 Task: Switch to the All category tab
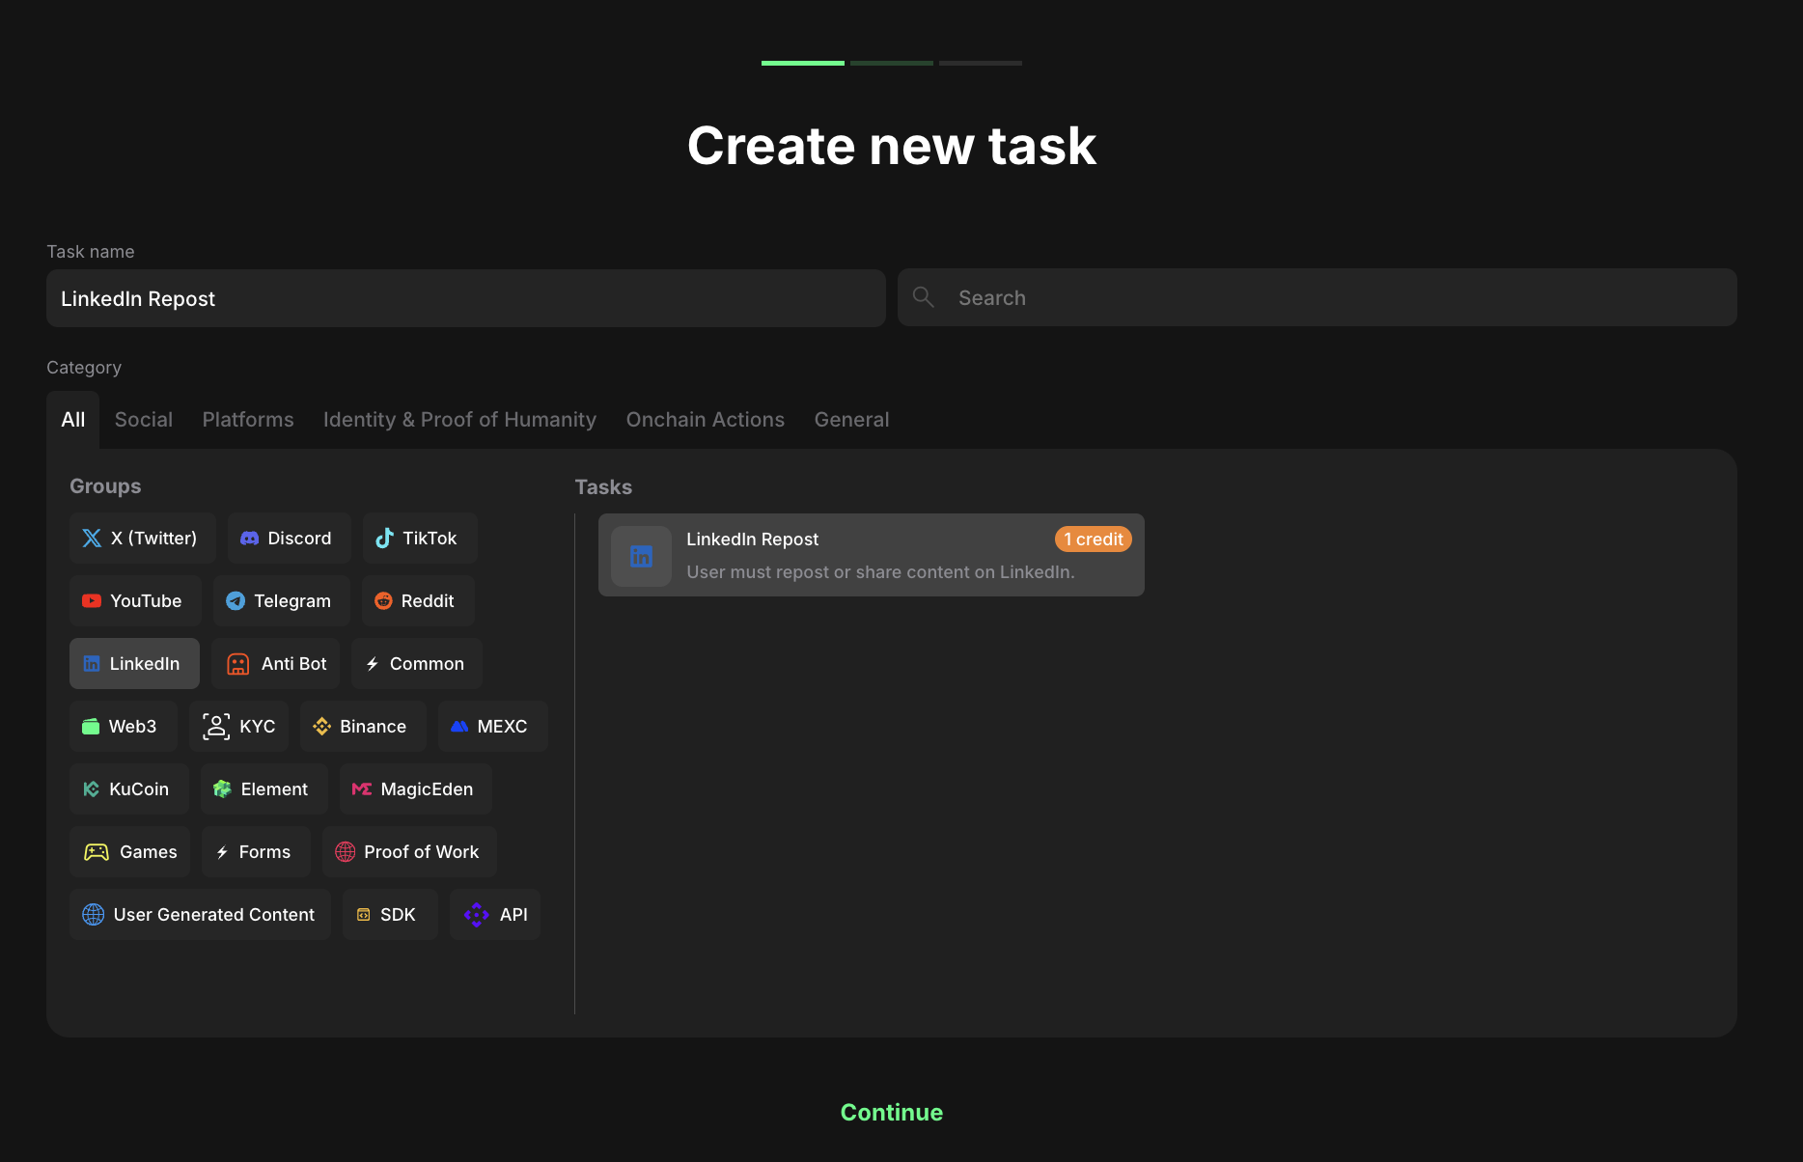(72, 420)
